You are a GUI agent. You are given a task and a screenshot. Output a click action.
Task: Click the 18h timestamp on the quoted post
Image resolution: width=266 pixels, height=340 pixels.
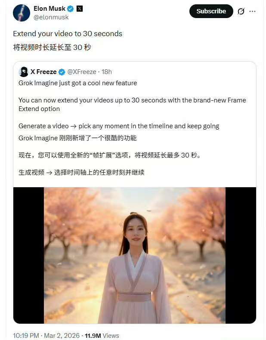(x=107, y=72)
